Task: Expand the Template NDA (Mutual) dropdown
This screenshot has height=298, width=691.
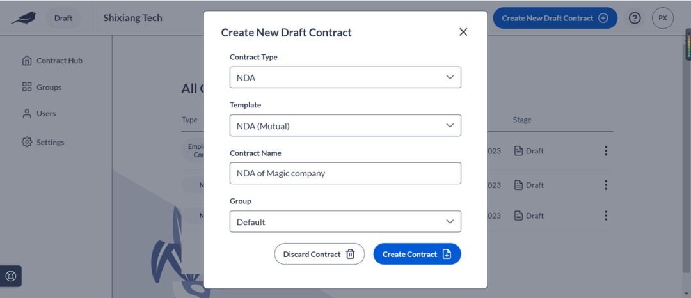Action: 345,125
